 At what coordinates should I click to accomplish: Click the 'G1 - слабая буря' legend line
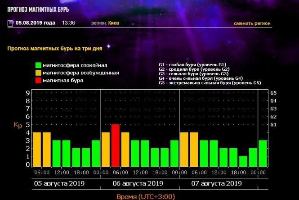[192, 65]
